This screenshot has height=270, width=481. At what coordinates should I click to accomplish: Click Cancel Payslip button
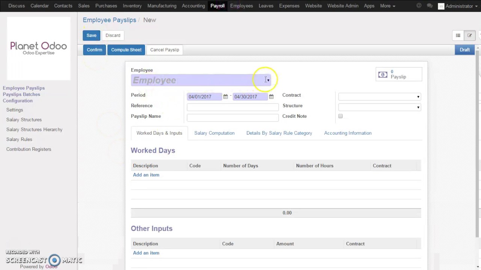pos(165,50)
